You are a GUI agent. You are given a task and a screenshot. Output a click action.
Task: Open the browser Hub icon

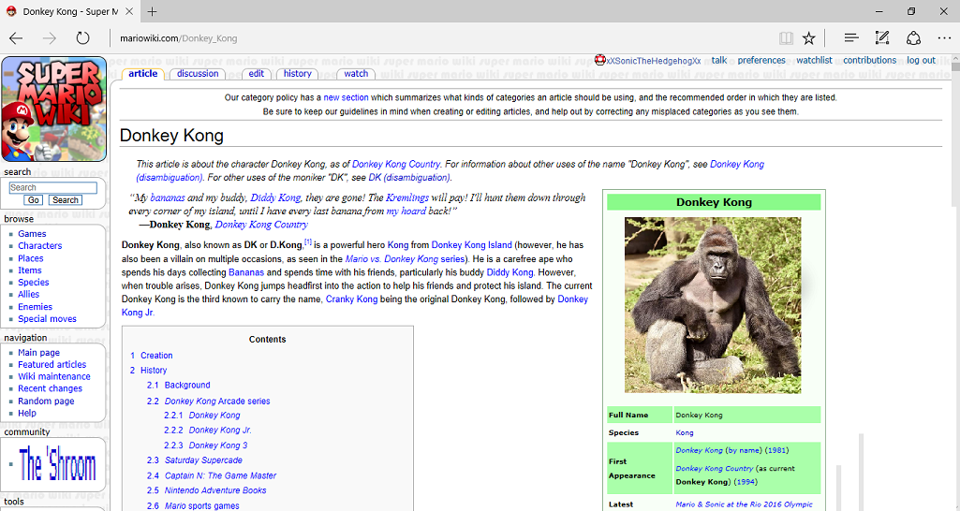click(850, 38)
